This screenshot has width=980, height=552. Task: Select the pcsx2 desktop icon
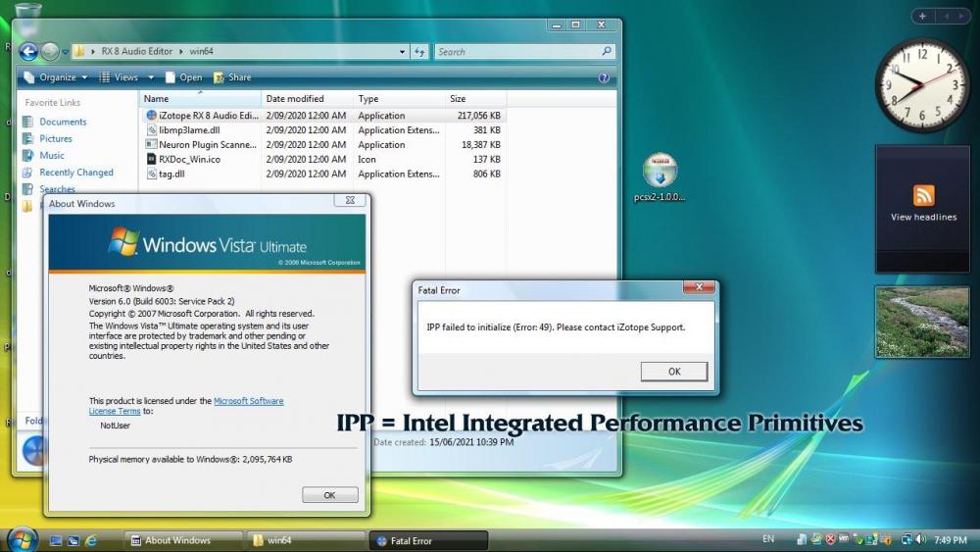pyautogui.click(x=660, y=177)
